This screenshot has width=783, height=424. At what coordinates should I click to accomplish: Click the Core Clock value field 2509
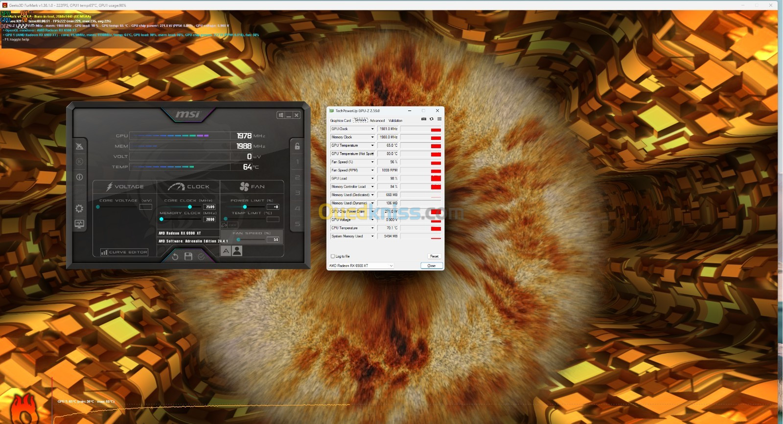click(210, 207)
